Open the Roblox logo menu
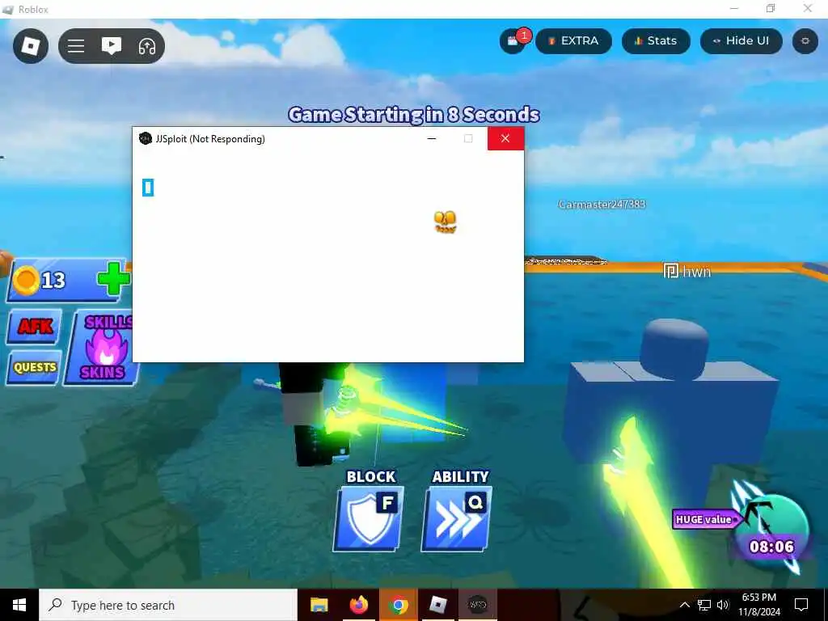Viewport: 828px width, 621px height. click(x=31, y=46)
